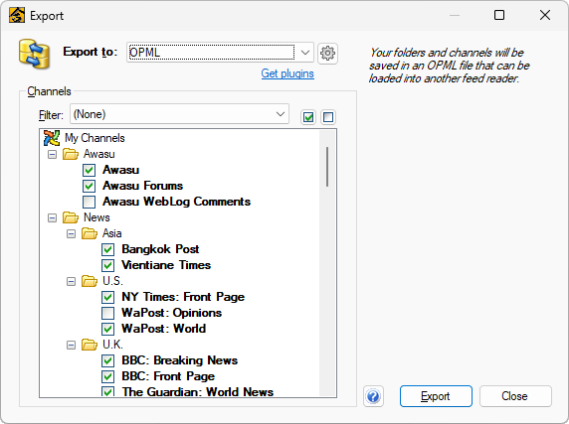Select the BBC: Breaking News item
569x424 pixels.
[180, 360]
